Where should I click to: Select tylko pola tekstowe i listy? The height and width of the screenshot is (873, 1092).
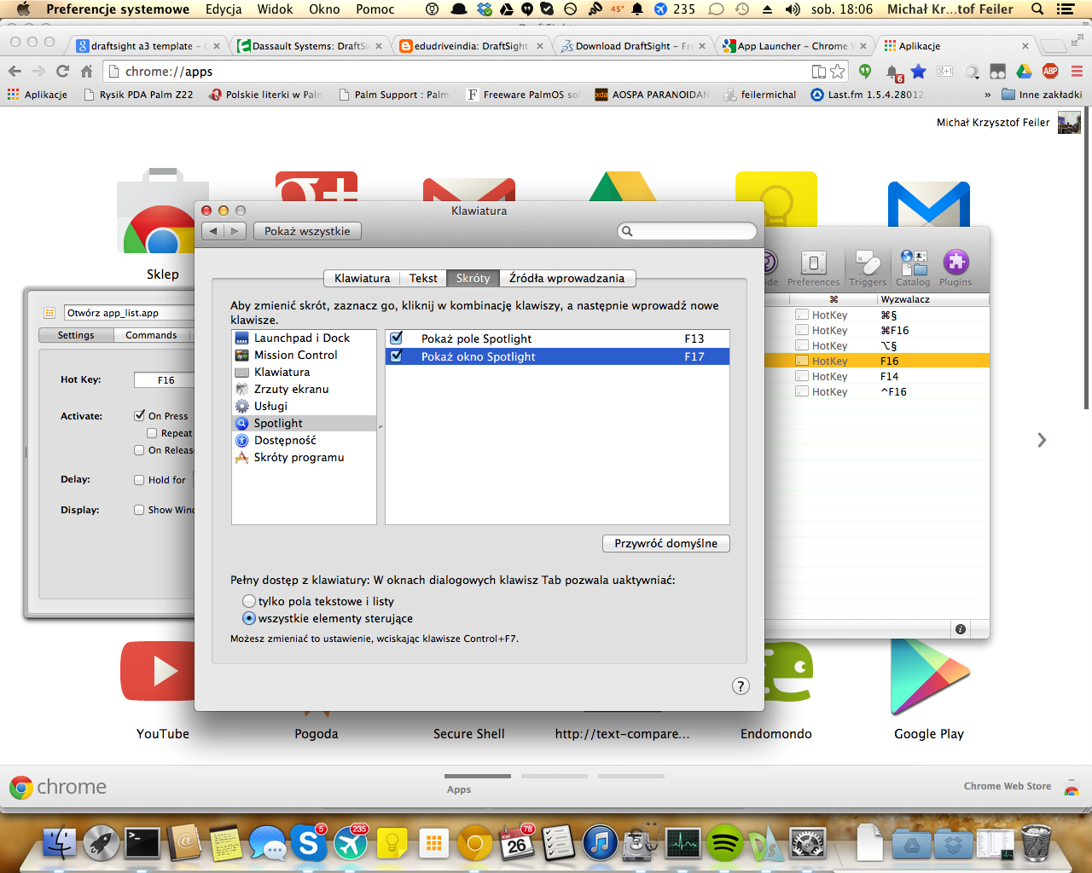pyautogui.click(x=249, y=601)
